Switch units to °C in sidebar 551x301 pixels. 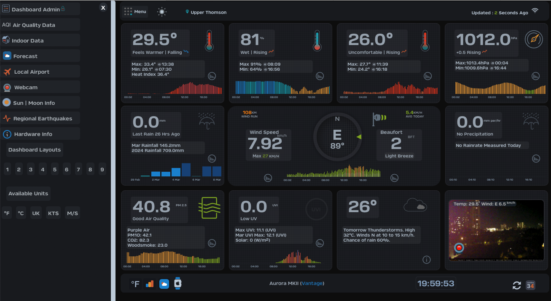point(21,213)
